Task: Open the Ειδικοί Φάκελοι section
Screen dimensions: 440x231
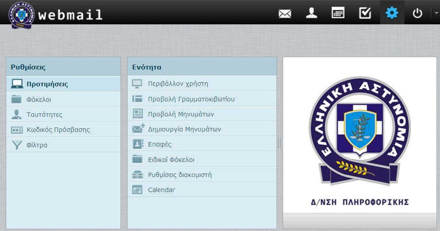Action: pos(202,159)
